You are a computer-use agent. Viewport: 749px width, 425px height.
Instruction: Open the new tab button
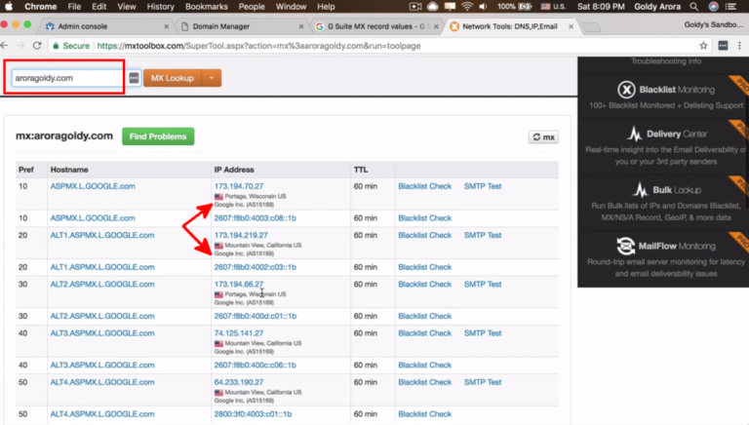[x=591, y=27]
